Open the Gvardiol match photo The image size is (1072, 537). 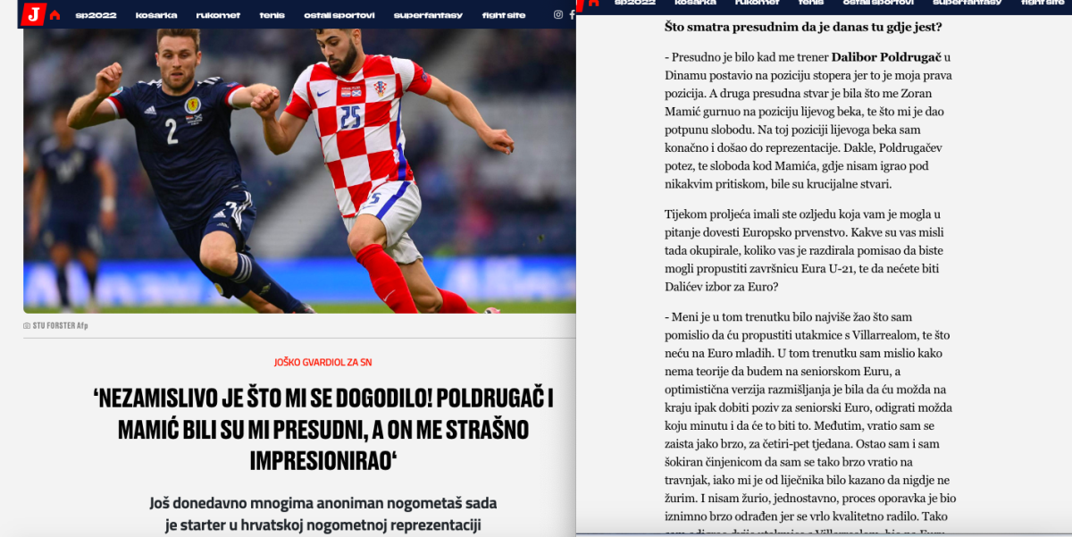pyautogui.click(x=299, y=171)
